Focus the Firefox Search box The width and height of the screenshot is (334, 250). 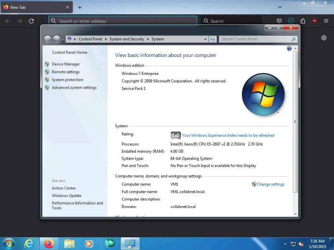(231, 21)
